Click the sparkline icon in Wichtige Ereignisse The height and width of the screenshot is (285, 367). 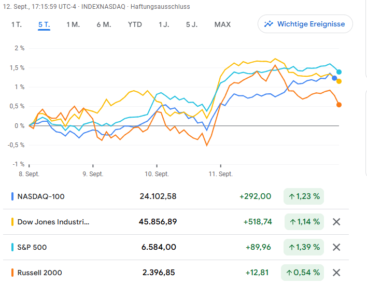(x=269, y=24)
